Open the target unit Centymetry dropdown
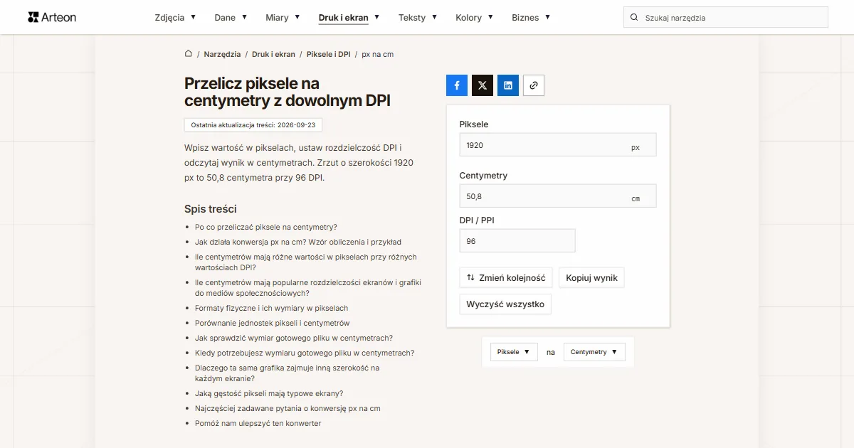 [594, 352]
